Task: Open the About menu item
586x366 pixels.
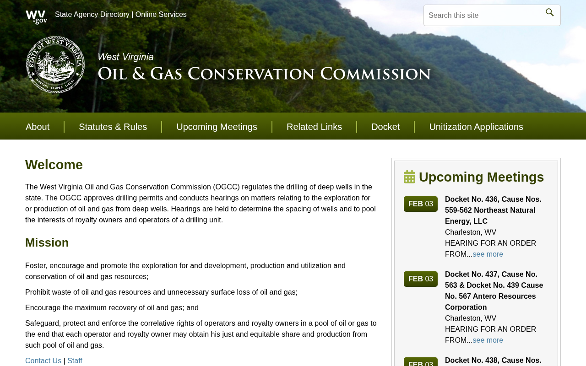Action: pos(38,127)
